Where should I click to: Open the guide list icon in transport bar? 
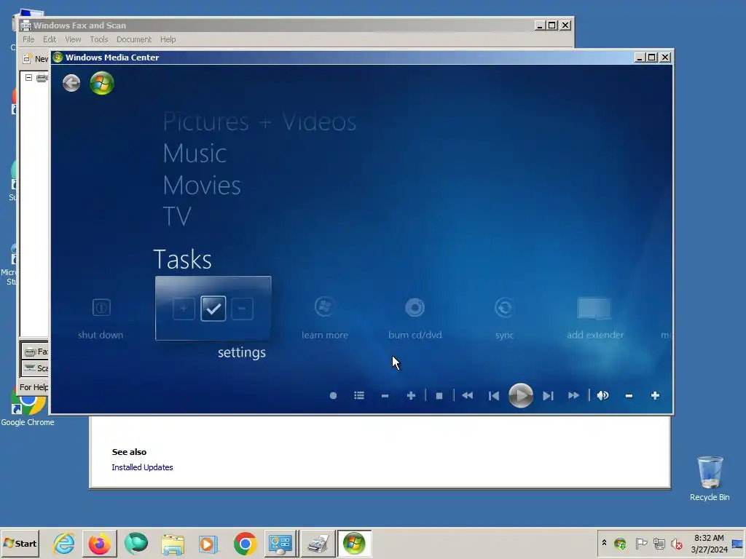pos(359,395)
